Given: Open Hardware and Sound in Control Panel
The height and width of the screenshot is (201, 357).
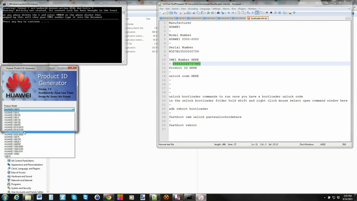Looking at the screenshot, I should click(22, 176).
